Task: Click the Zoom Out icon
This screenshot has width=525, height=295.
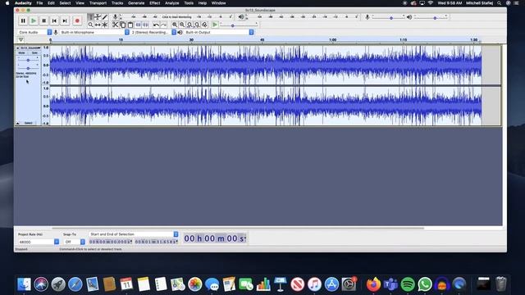Action: point(182,25)
